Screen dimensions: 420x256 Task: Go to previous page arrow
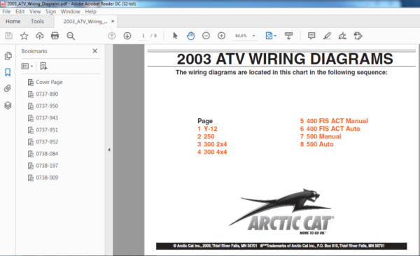click(x=112, y=36)
